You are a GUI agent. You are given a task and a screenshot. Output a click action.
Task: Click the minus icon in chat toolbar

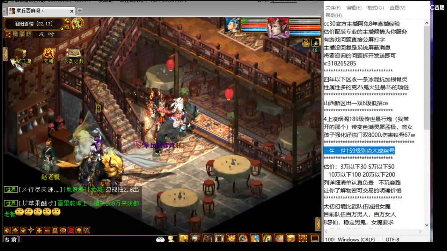click(47, 230)
